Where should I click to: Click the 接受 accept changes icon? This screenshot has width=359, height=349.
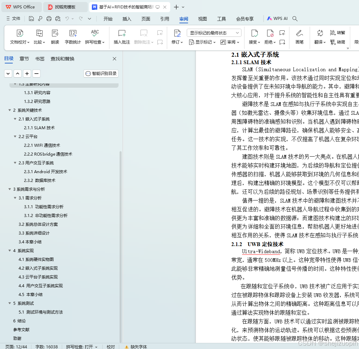(x=254, y=33)
